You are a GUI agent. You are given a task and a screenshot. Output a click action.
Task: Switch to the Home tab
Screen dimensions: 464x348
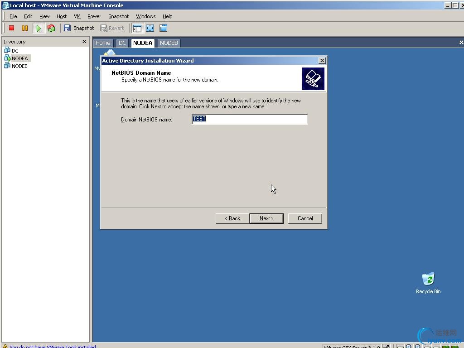103,43
